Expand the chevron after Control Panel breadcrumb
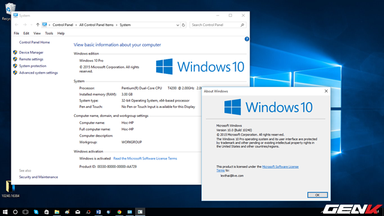The image size is (384, 216). click(x=76, y=25)
